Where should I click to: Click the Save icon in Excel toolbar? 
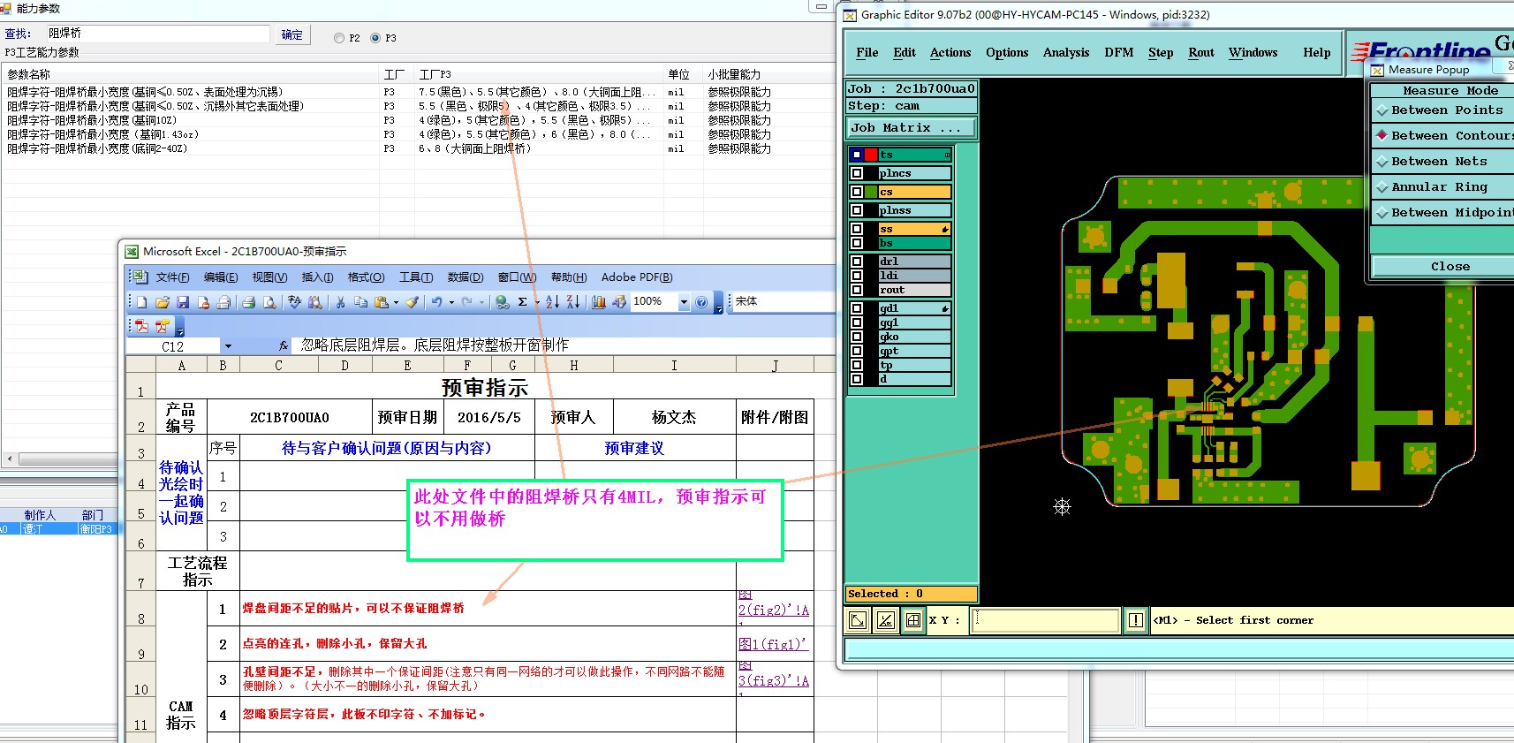(x=183, y=302)
